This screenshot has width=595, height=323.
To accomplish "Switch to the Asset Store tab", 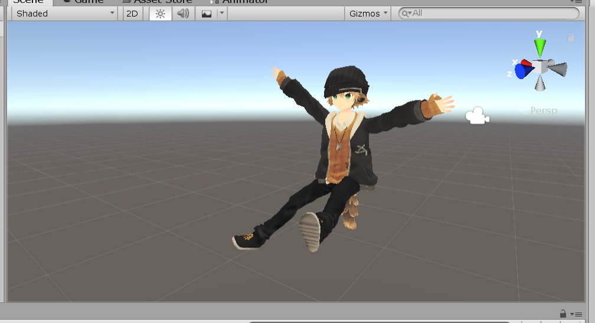I will (158, 2).
